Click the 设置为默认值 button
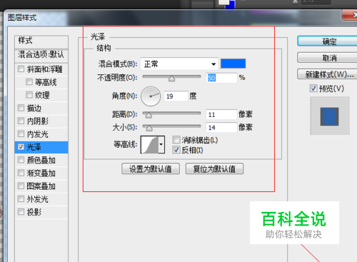This screenshot has width=357, height=262. click(151, 168)
